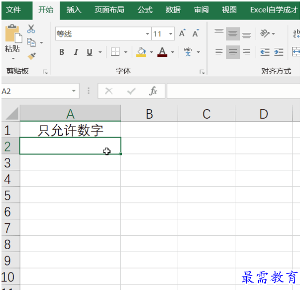The image size is (302, 293).
Task: Increase indent
Action: pos(279,52)
